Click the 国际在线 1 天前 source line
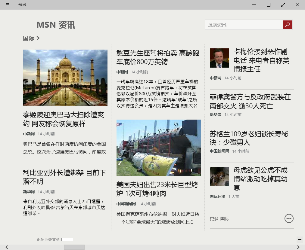 coord(225,197)
